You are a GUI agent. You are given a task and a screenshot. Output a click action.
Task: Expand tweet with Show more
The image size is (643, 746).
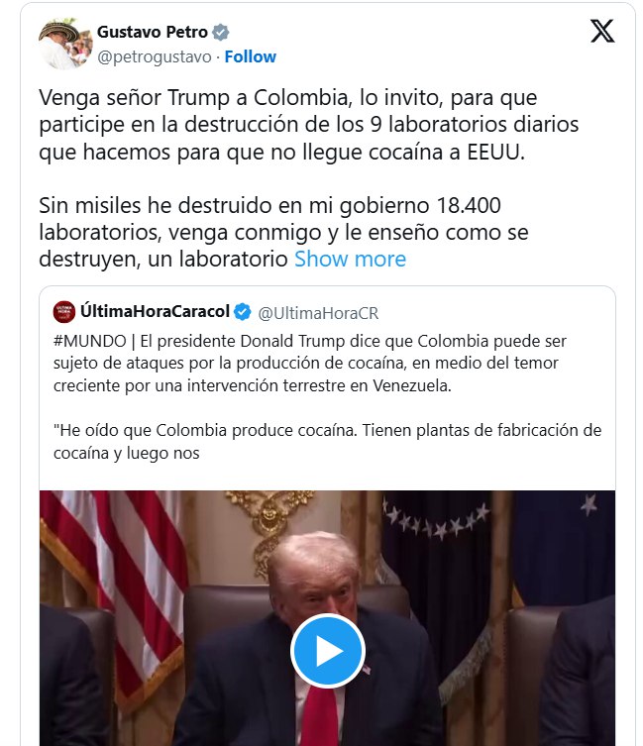(x=350, y=260)
